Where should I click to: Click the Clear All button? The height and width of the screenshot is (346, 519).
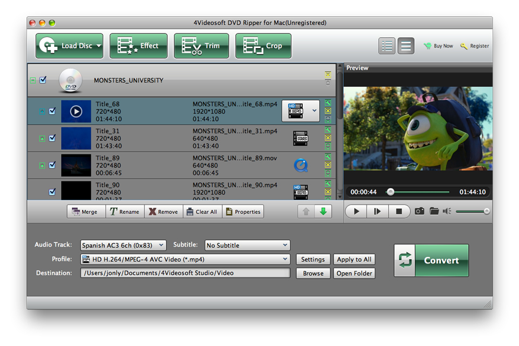[203, 212]
